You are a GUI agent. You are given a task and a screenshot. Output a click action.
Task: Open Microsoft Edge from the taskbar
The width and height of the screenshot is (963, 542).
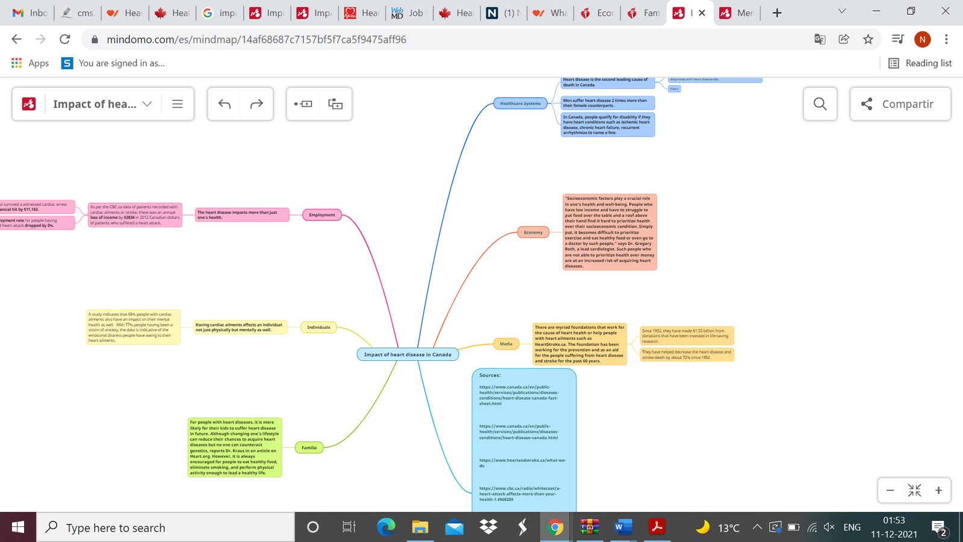[x=386, y=528]
